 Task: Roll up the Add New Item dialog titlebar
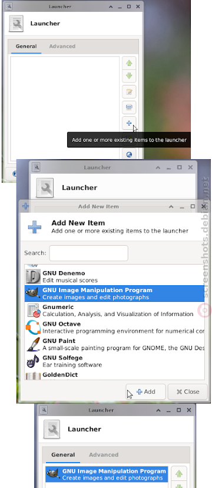click(x=171, y=206)
